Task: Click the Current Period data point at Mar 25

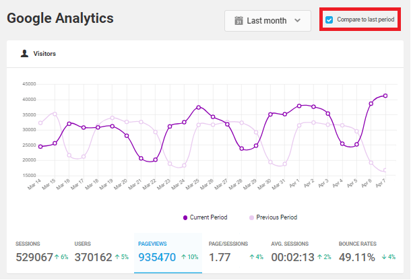Action: [198, 108]
